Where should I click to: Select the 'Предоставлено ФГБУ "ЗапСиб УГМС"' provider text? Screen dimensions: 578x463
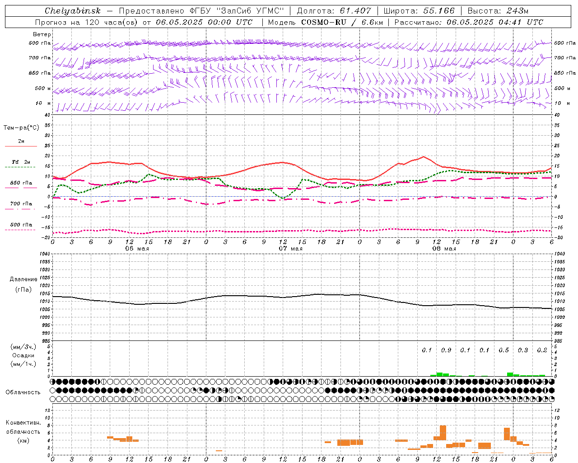(201, 11)
